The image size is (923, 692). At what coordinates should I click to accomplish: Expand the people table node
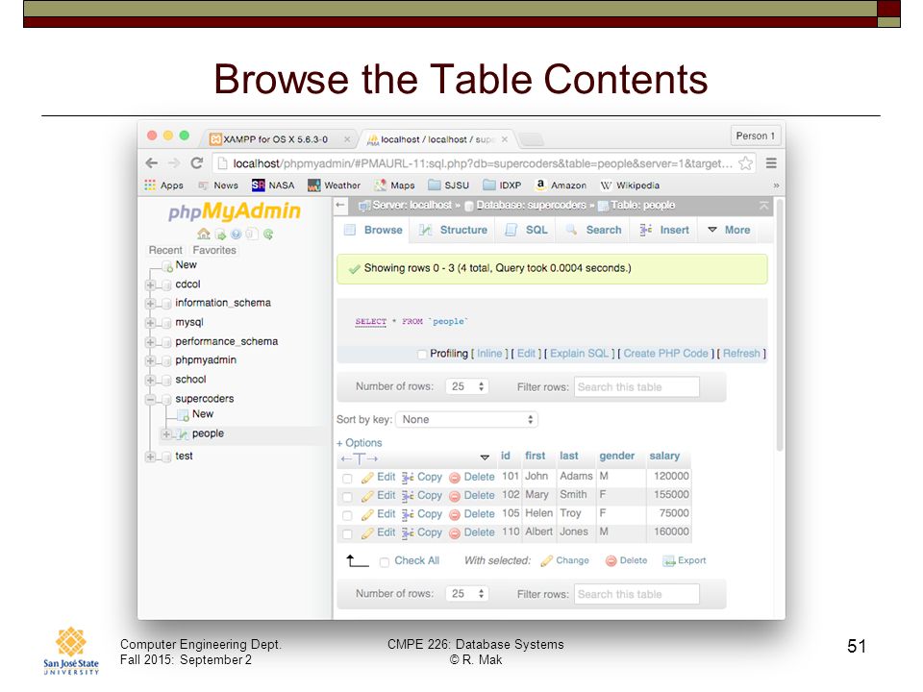click(166, 434)
